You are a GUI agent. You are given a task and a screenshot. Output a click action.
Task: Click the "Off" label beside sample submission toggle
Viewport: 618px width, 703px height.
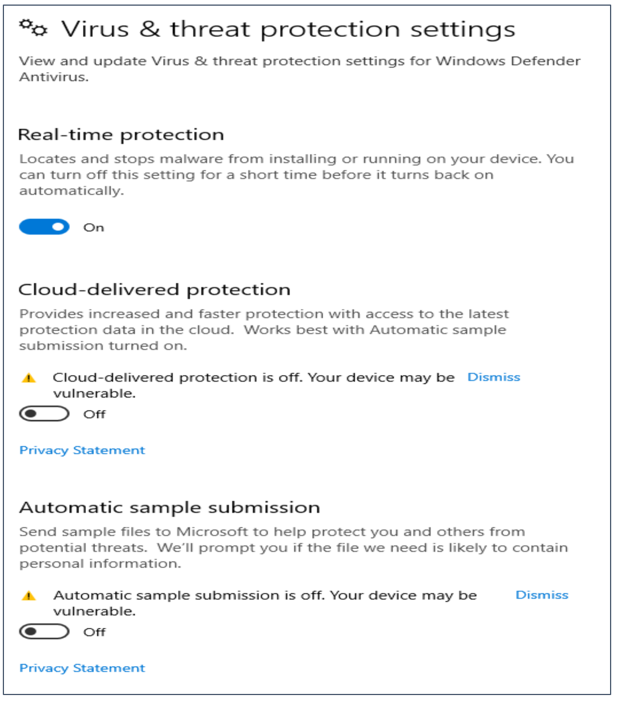[x=94, y=632]
